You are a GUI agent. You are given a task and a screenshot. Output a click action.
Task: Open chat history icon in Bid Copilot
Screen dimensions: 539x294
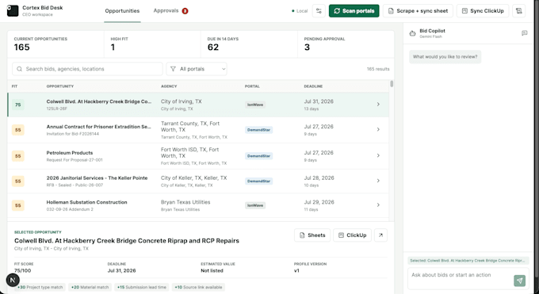click(x=524, y=33)
